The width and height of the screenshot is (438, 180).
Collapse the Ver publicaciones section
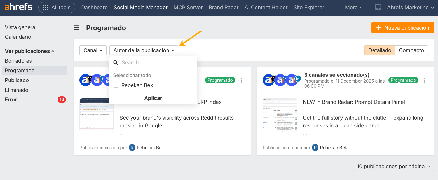pos(27,51)
